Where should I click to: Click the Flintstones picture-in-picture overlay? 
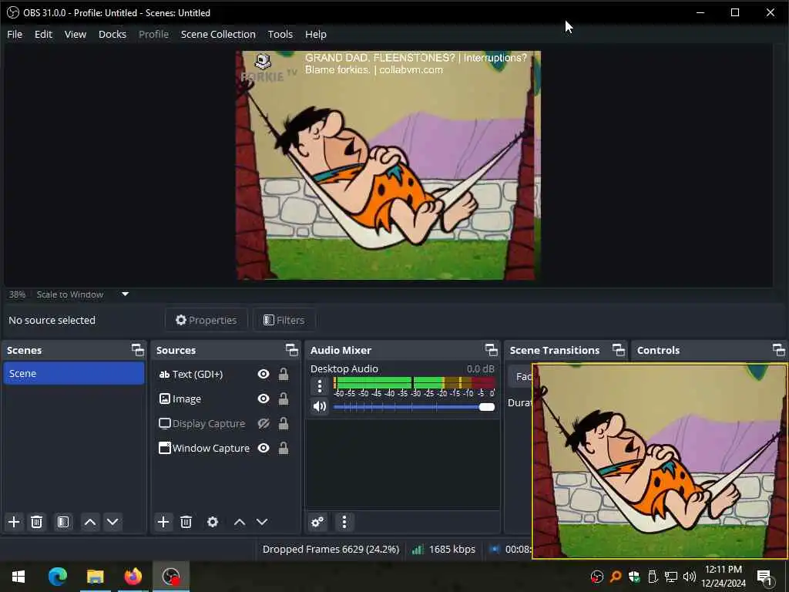pyautogui.click(x=660, y=461)
